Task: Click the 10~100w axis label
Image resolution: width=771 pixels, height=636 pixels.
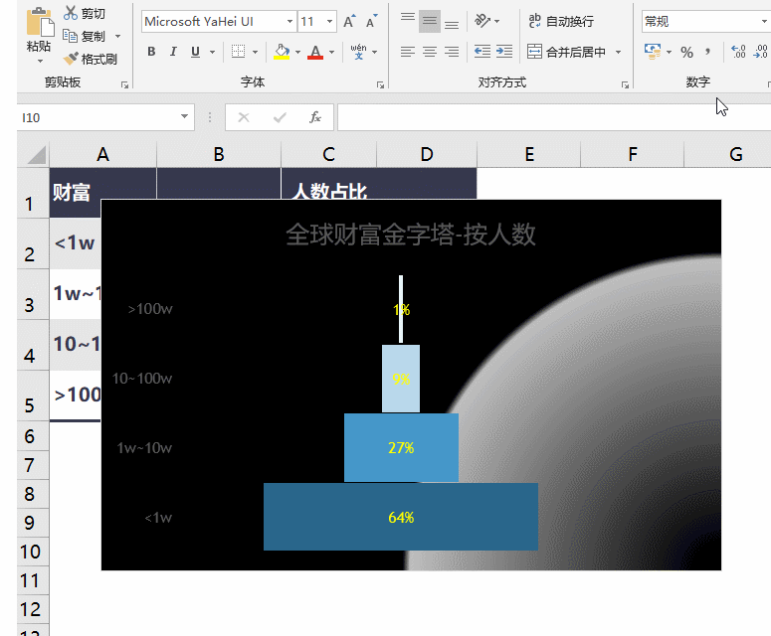Action: [x=142, y=379]
